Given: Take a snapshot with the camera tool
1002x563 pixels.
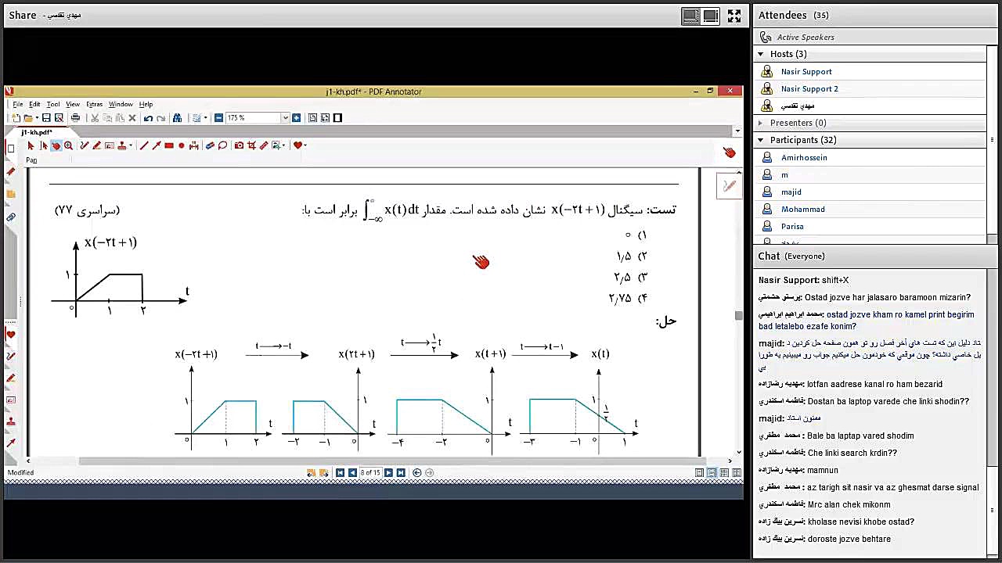Looking at the screenshot, I should pos(239,145).
